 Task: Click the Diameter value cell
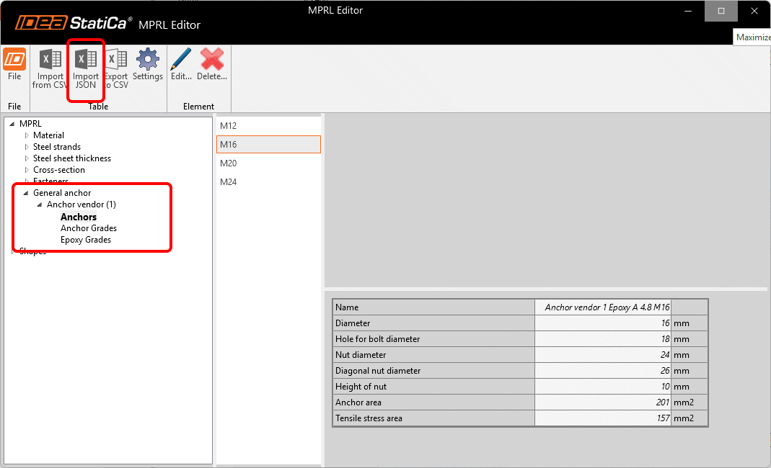tap(602, 323)
